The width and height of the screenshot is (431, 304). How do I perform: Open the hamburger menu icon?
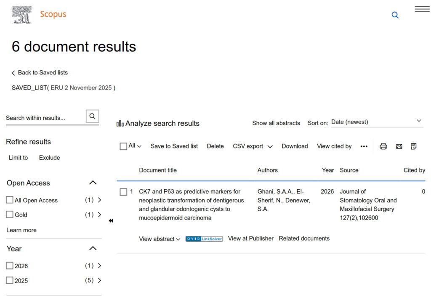click(422, 9)
